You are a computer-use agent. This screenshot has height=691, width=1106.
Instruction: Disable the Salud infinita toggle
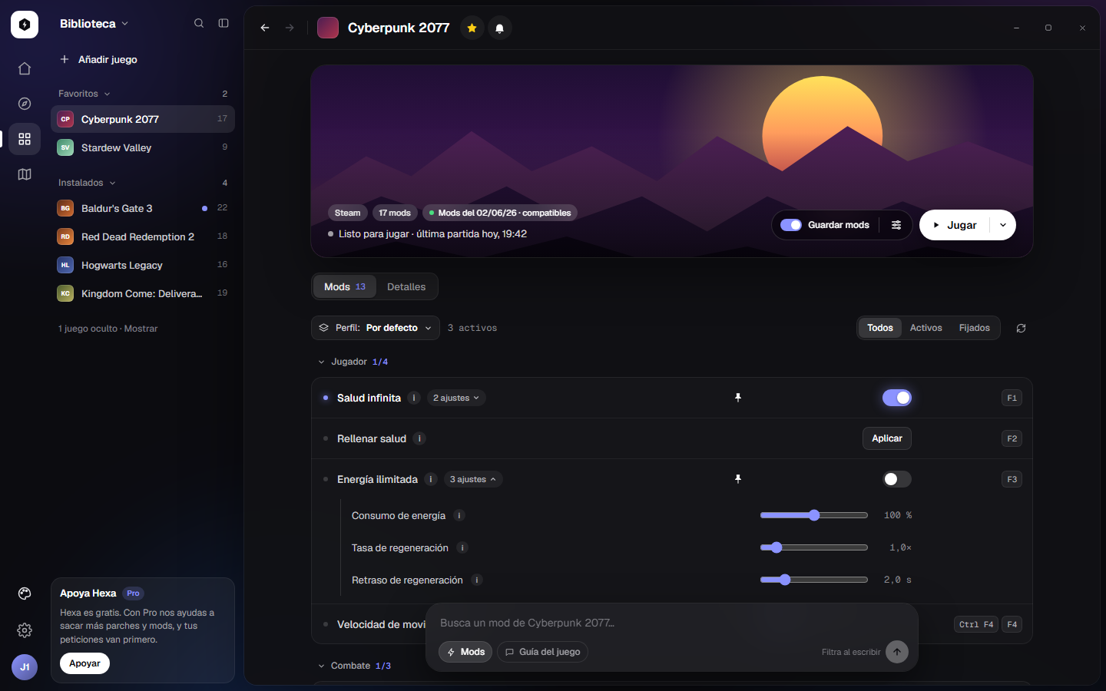(897, 398)
